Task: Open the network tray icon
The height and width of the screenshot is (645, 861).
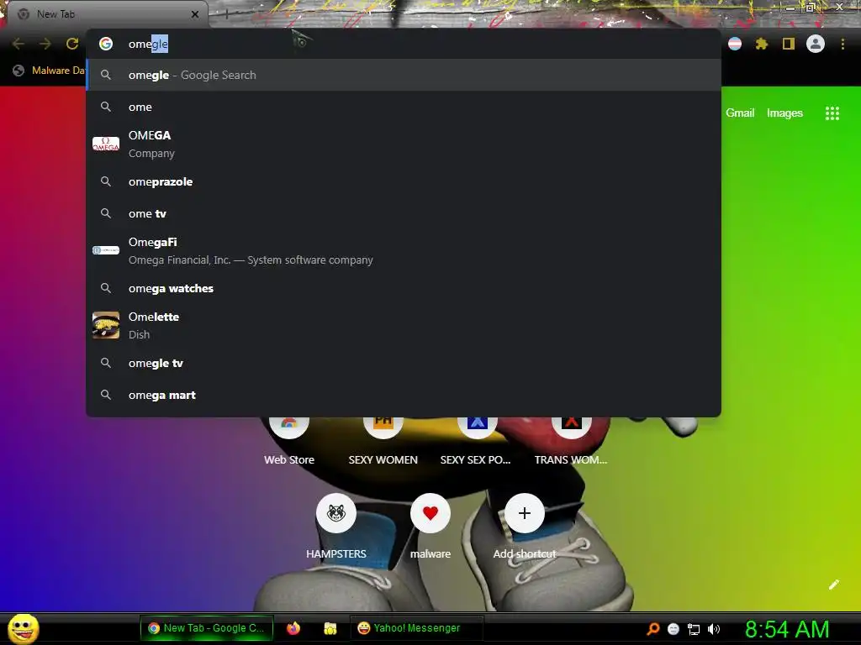Action: click(694, 629)
